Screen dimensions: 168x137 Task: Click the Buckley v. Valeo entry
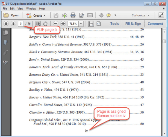(x=86, y=90)
